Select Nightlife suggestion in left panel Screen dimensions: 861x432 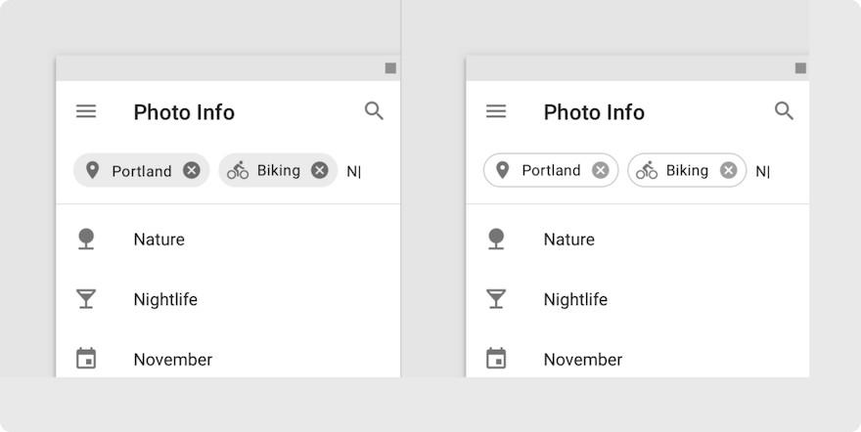[228, 299]
